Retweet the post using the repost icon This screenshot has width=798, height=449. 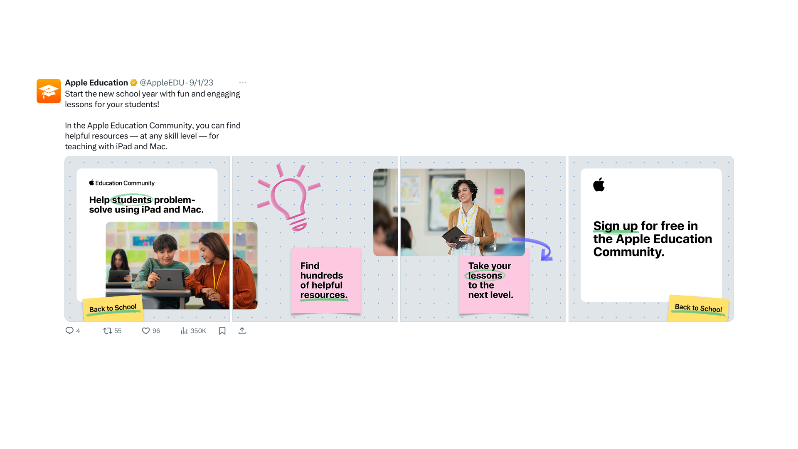pyautogui.click(x=108, y=331)
